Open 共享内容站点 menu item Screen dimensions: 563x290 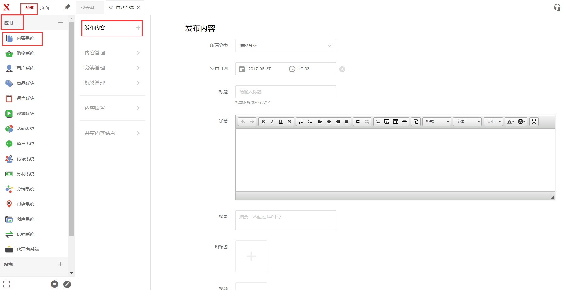coord(112,133)
